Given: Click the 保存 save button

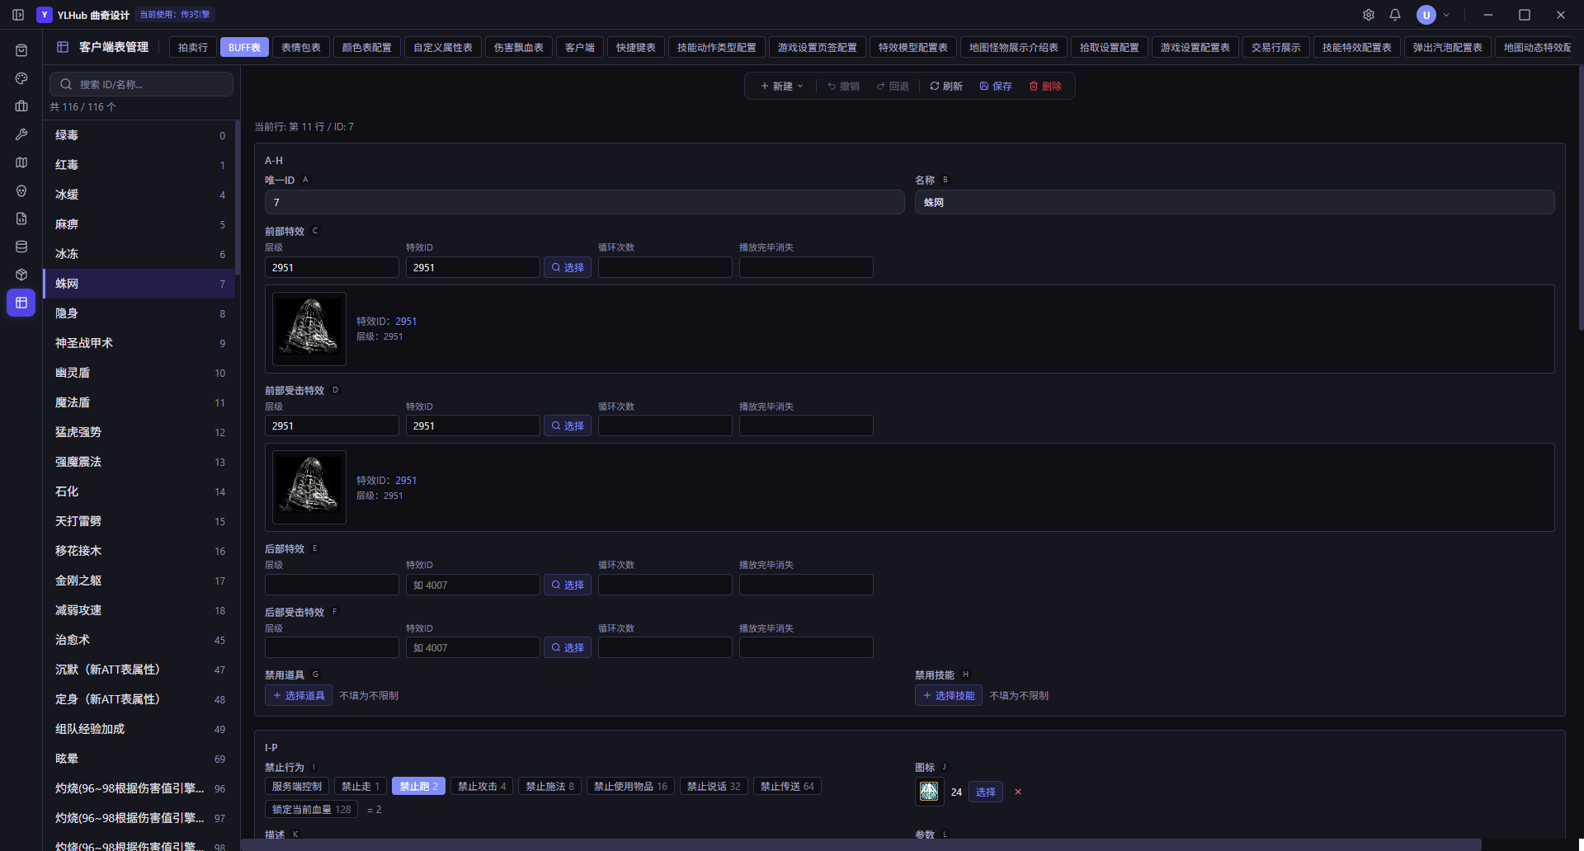Looking at the screenshot, I should pyautogui.click(x=996, y=86).
